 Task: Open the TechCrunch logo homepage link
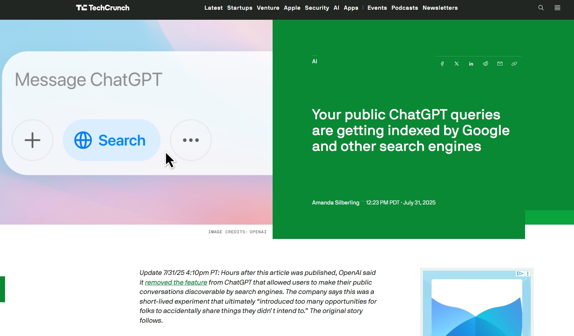coord(102,8)
